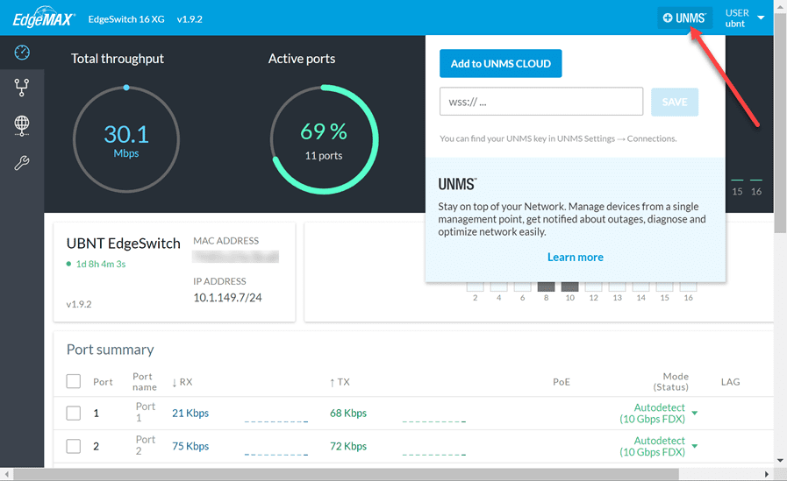Click the 69 % active ports gauge
This screenshot has width=787, height=481.
point(324,139)
